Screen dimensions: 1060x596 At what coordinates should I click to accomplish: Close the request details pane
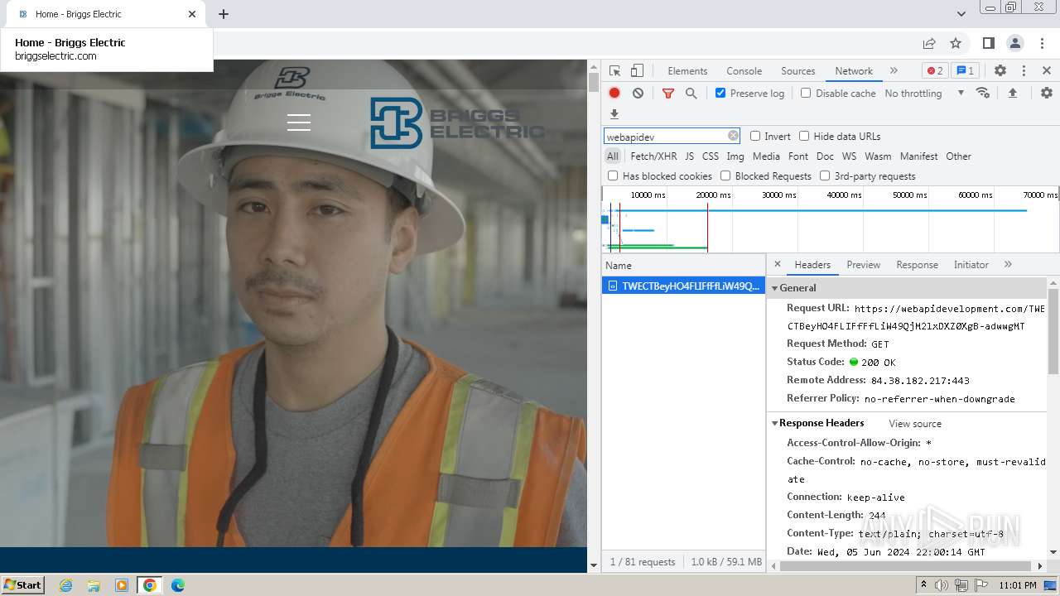pyautogui.click(x=777, y=265)
